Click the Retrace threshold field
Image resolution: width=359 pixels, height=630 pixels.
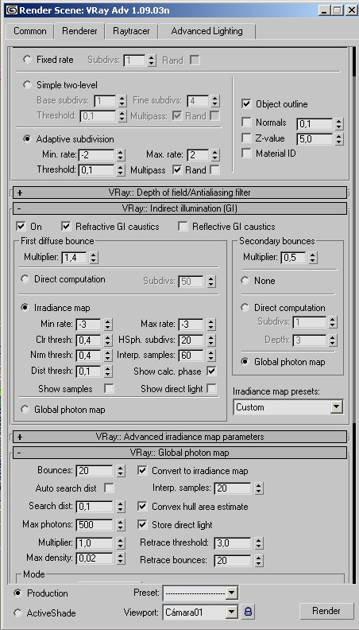(233, 542)
